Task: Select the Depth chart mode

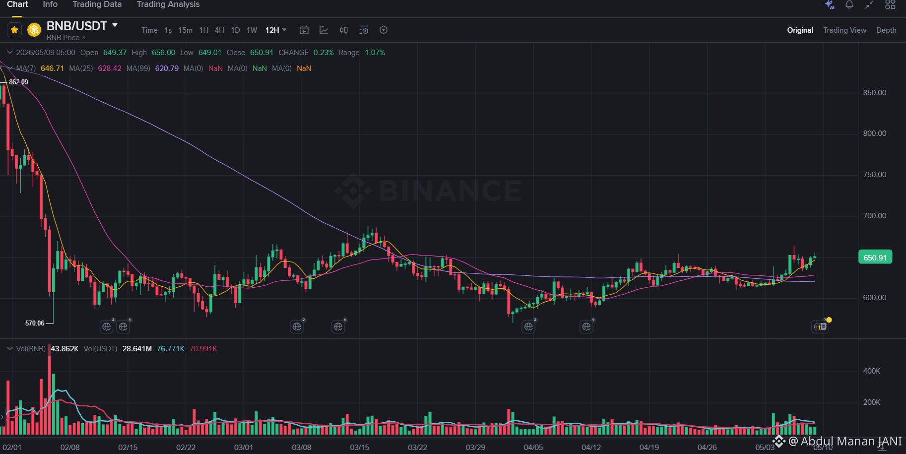Action: [886, 30]
